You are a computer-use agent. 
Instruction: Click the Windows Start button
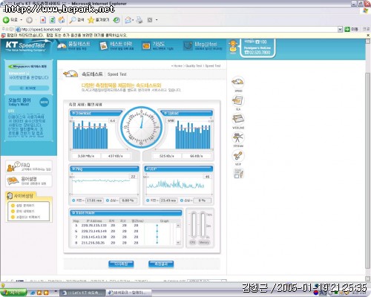pos(13,293)
